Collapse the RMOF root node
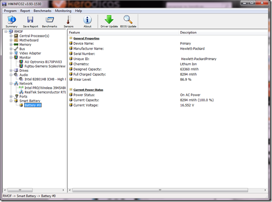272x202 pixels. coord(6,32)
